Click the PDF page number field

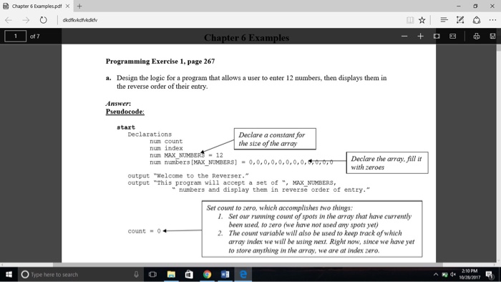tap(15, 36)
